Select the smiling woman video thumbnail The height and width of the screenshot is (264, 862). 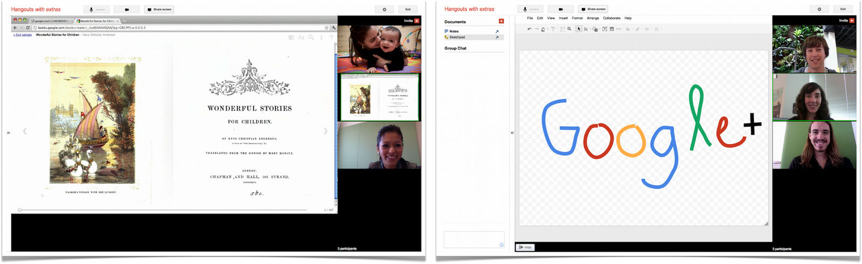click(379, 145)
